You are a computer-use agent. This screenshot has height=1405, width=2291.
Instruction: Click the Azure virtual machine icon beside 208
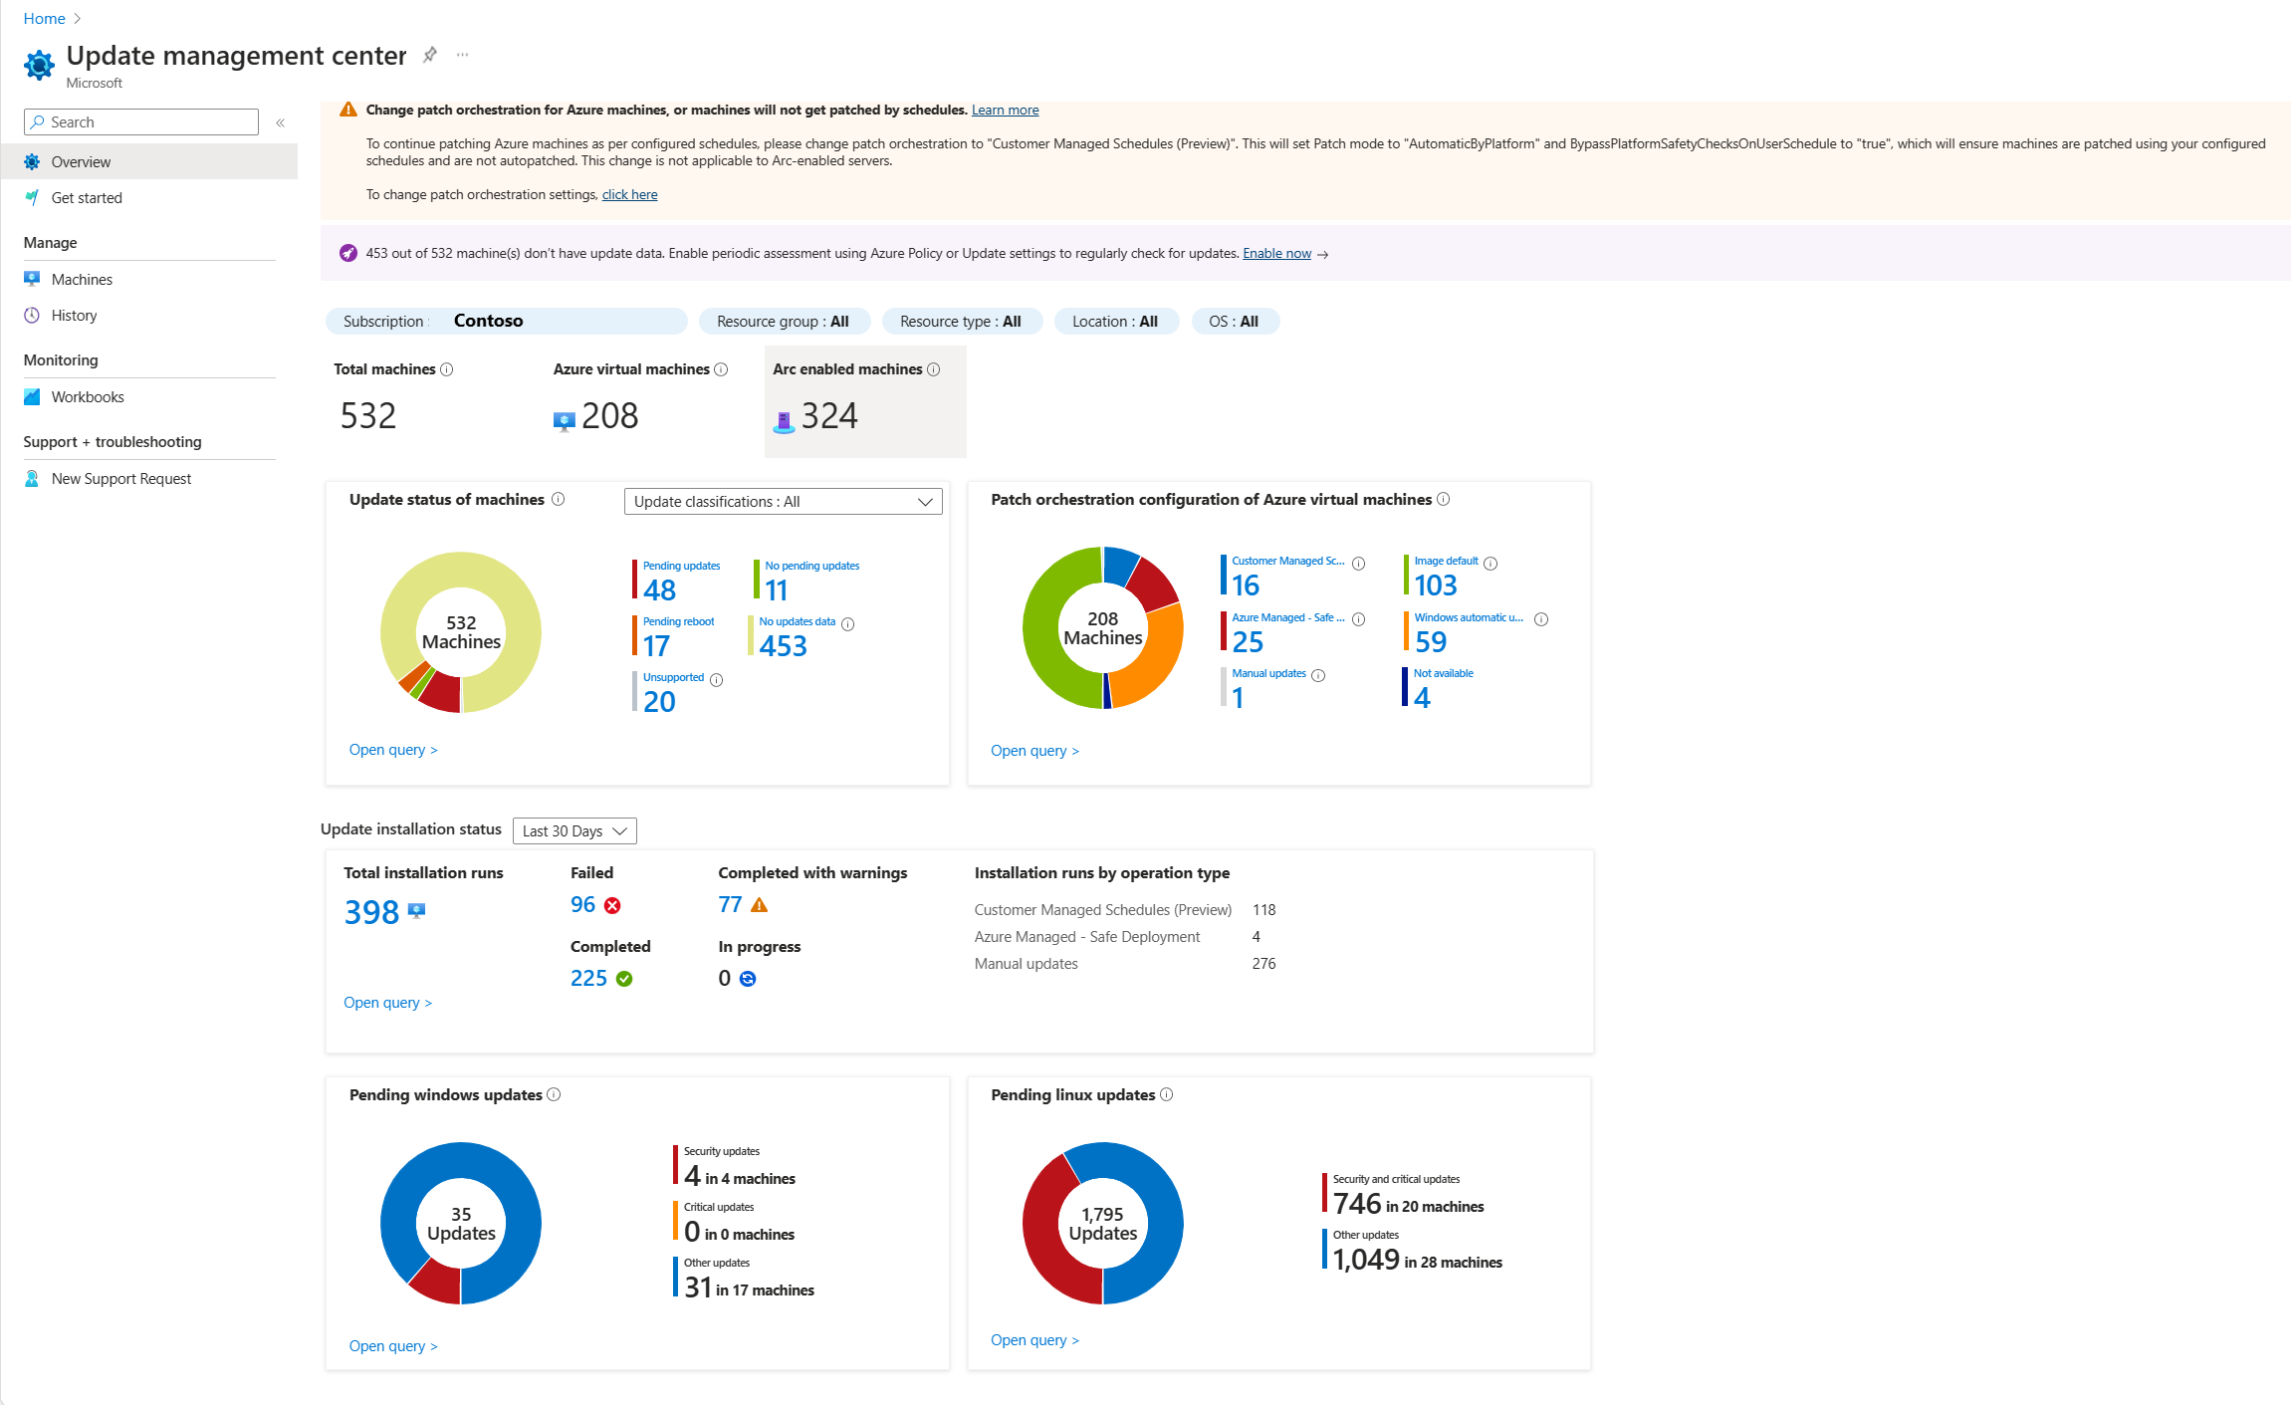point(565,421)
